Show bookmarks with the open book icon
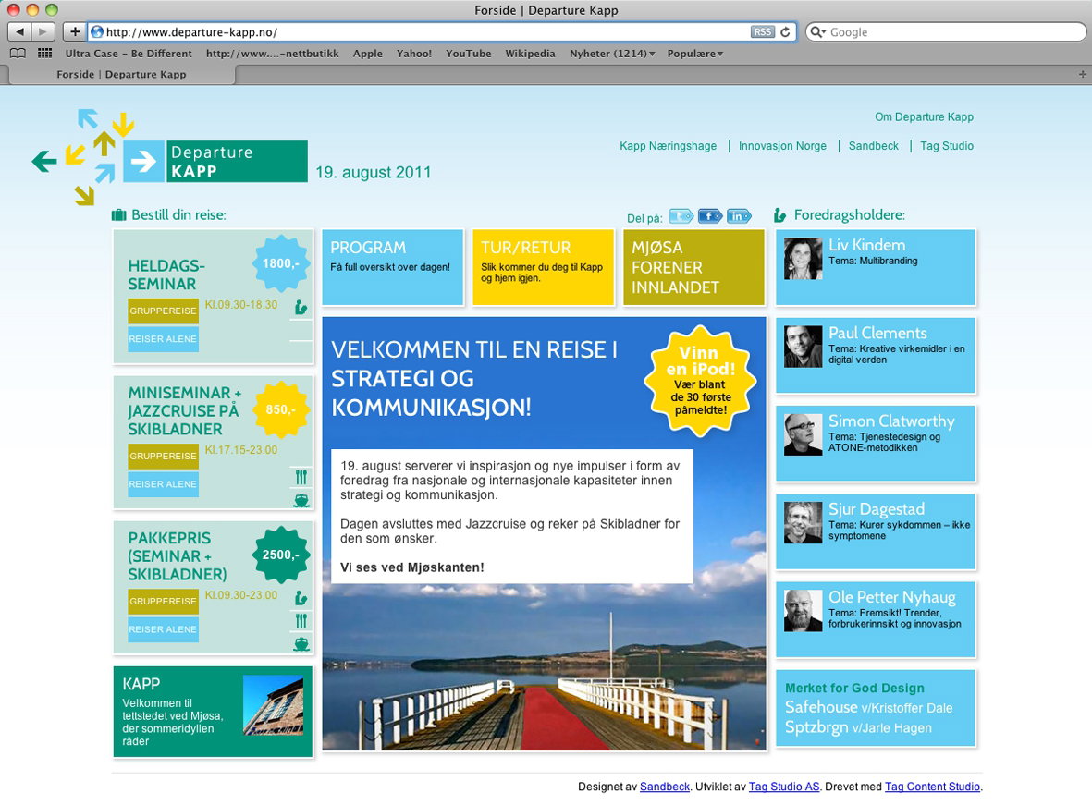1092x805 pixels. [x=18, y=54]
